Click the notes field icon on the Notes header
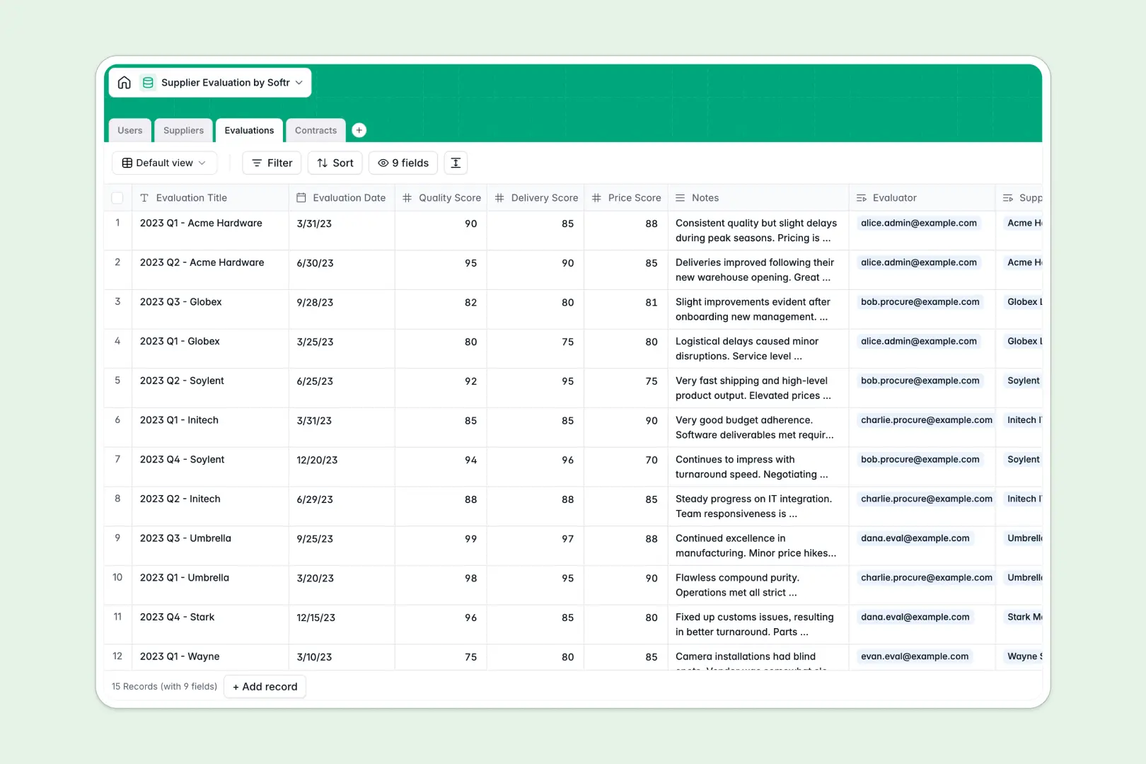Image resolution: width=1146 pixels, height=764 pixels. pos(680,197)
